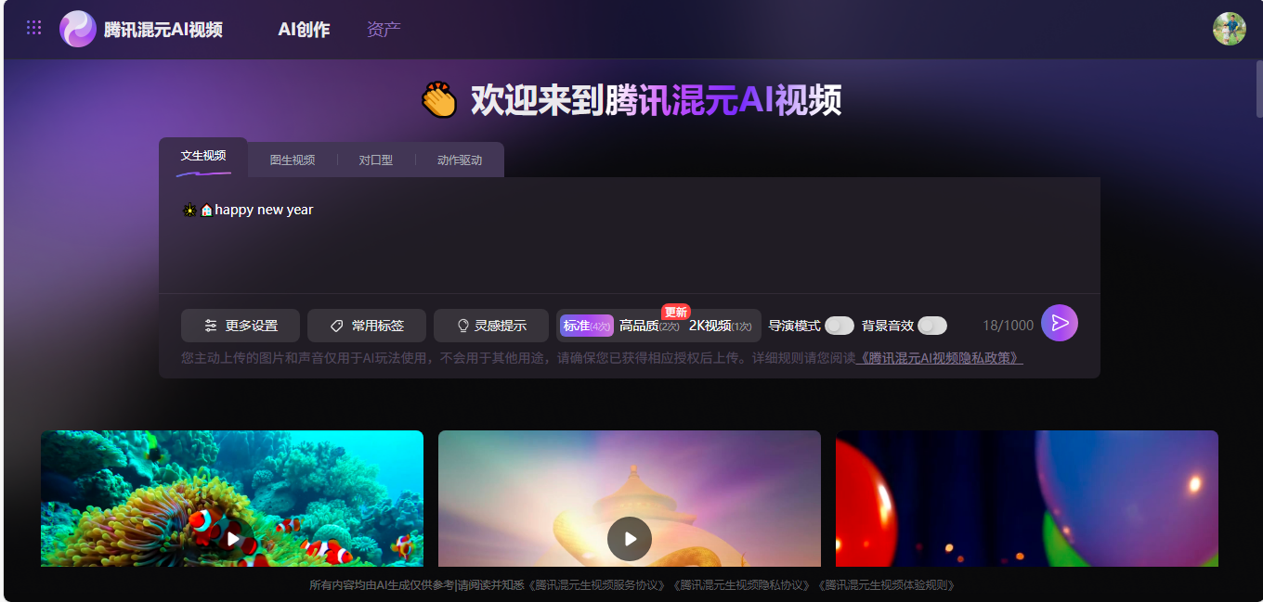Open 灵感提示 inspiration hints button

[x=491, y=326]
